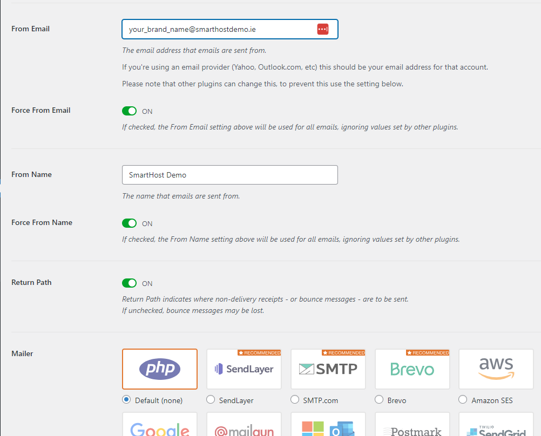Select the SMTP.com radio button
Screen dimensions: 541x436
pos(295,400)
